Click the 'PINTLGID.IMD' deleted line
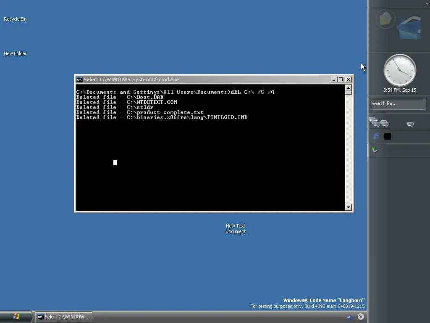The height and width of the screenshot is (323, 430). click(162, 117)
